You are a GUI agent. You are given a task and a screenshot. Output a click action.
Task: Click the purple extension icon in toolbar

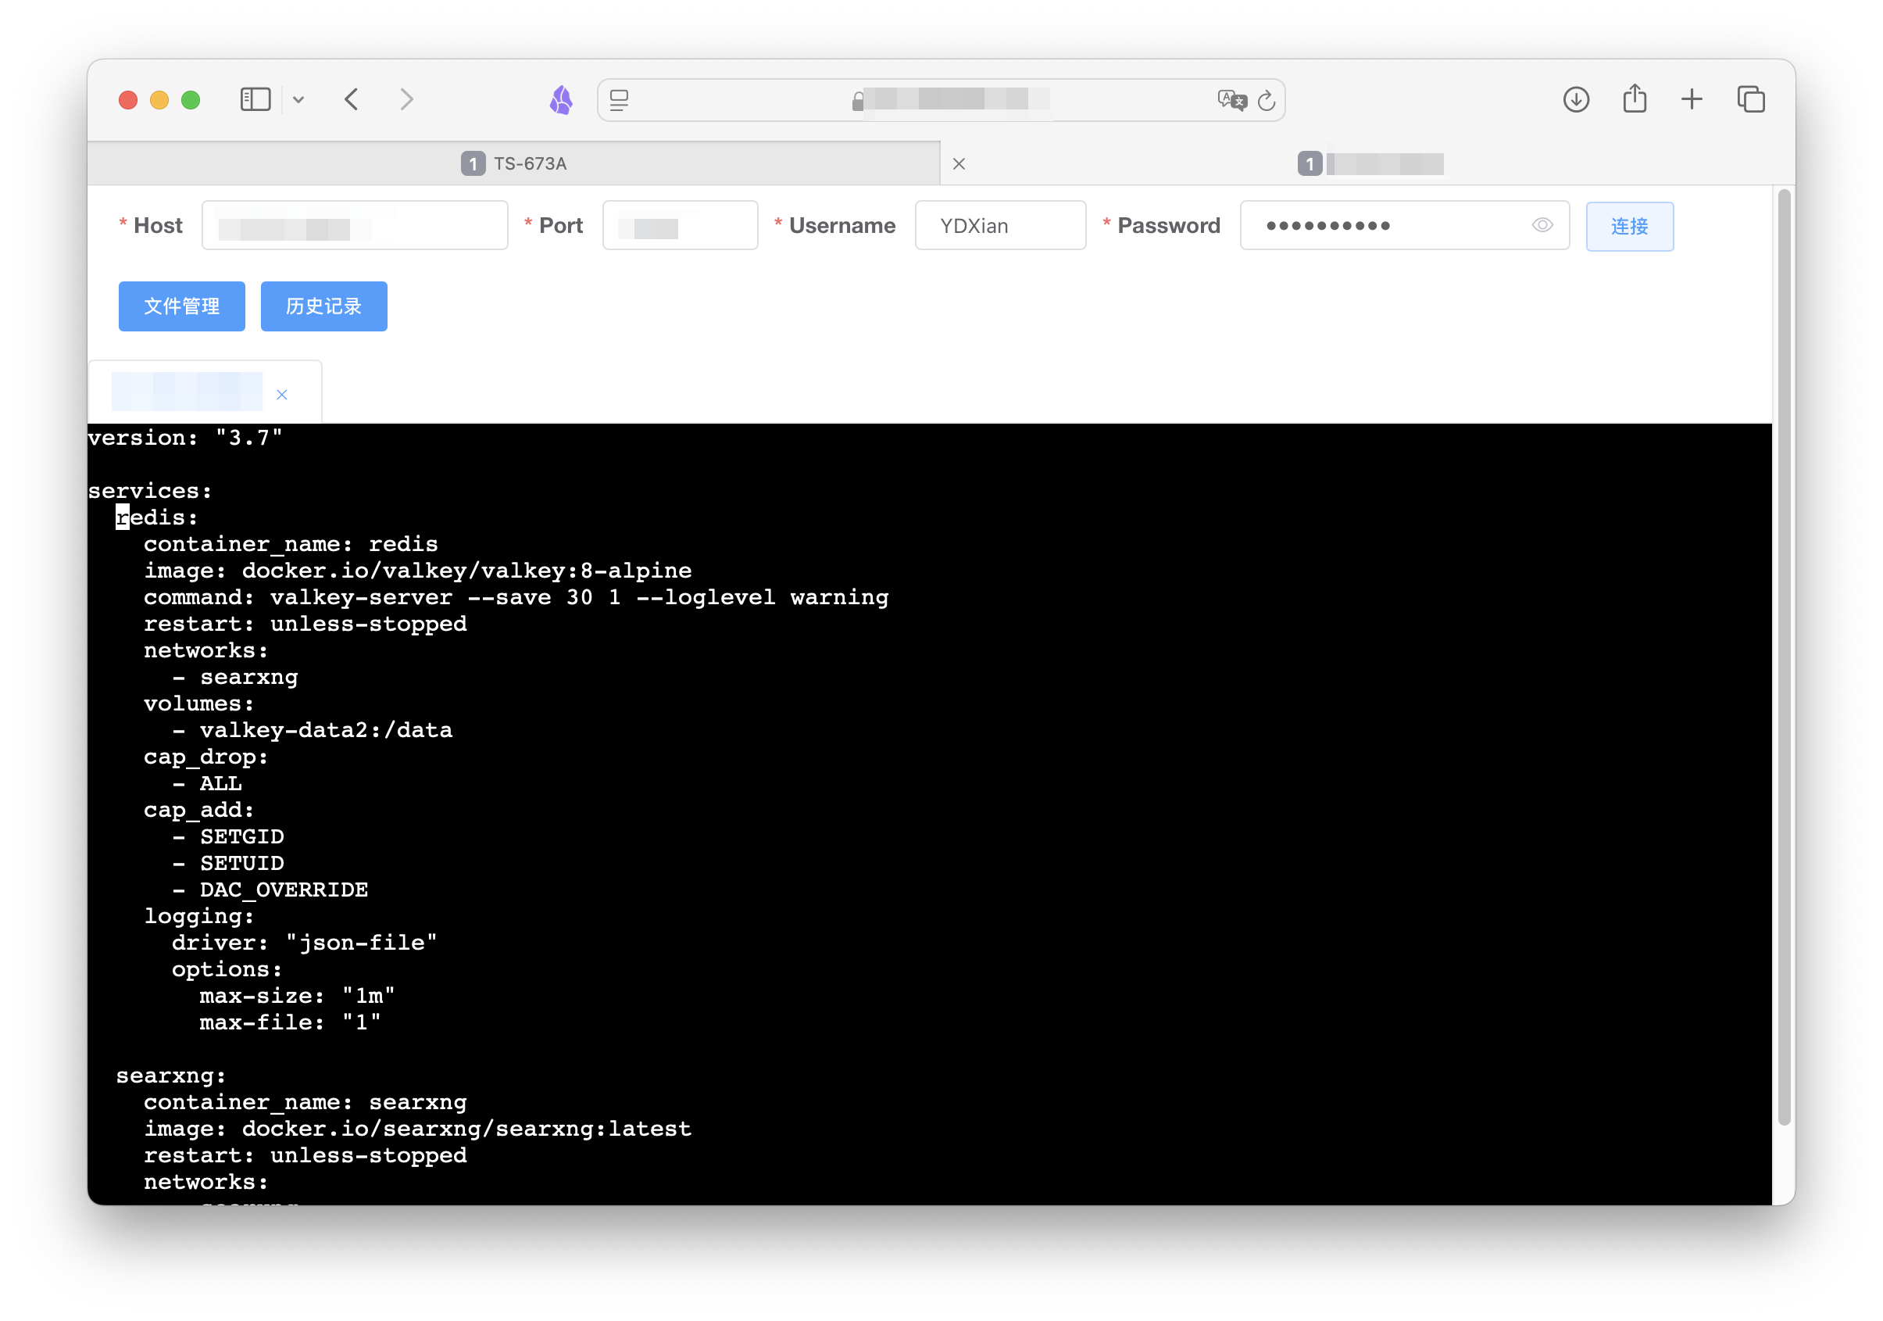click(x=561, y=100)
